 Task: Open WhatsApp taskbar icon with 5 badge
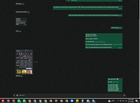pyautogui.click(x=24, y=101)
